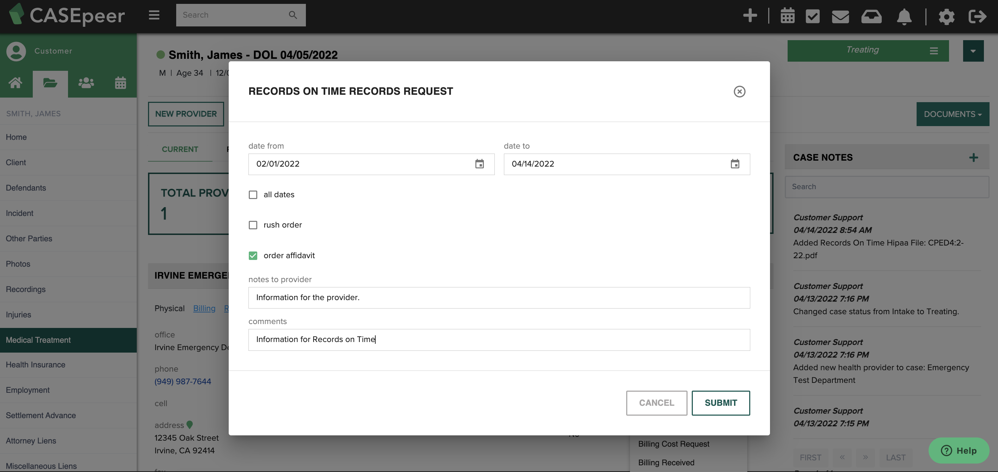Screen dimensions: 998x472
Task: Check the rush order checkbox
Action: [x=253, y=225]
